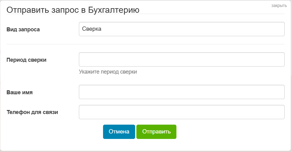Click the "Ваше имя" label
This screenshot has width=292, height=152.
click(x=20, y=92)
